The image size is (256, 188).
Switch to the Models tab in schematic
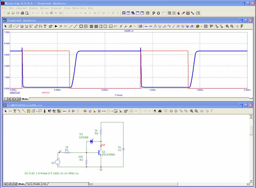coord(37,184)
